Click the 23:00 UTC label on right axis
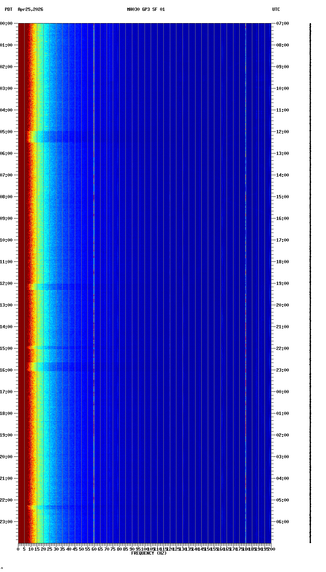Screen dimensions: 326x572 [x=283, y=370]
